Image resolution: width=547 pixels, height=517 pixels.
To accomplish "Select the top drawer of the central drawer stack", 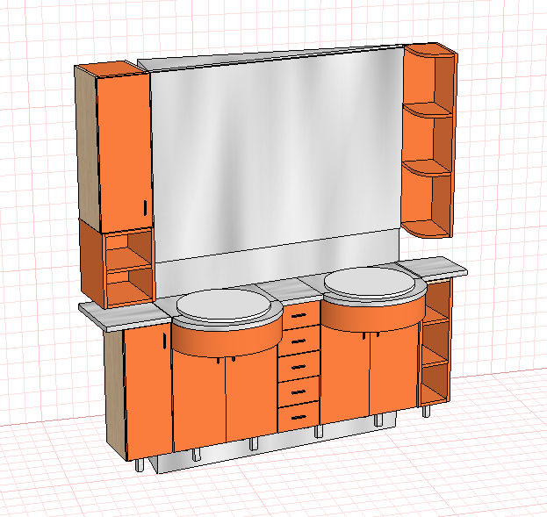I will 300,315.
